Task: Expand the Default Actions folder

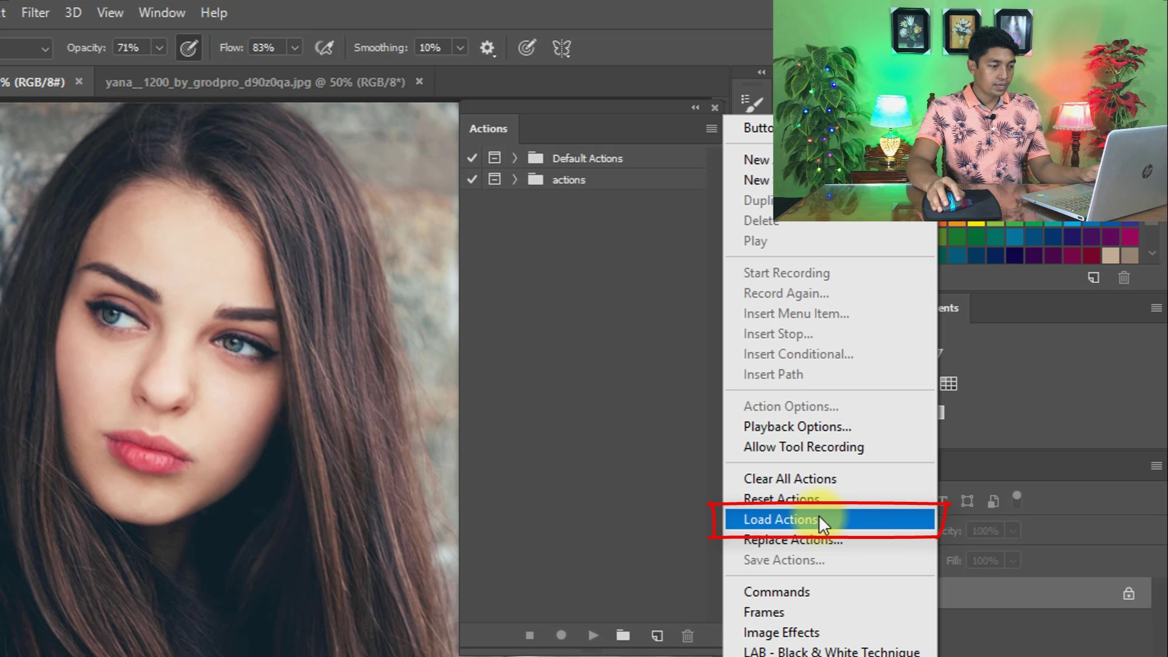Action: pyautogui.click(x=515, y=158)
